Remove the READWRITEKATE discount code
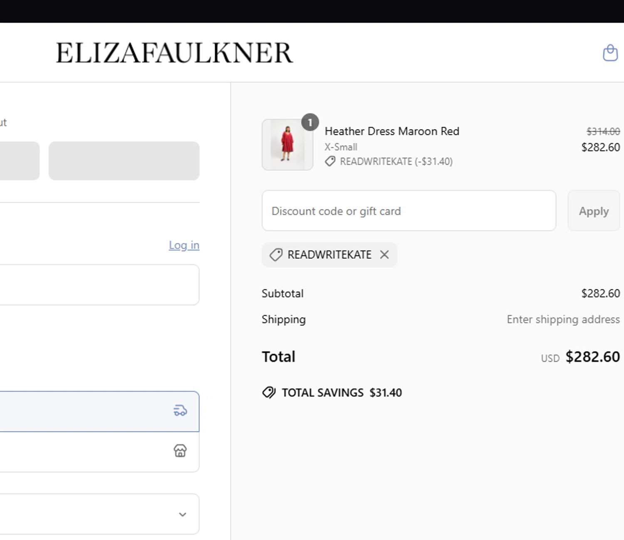624x540 pixels. [x=384, y=255]
